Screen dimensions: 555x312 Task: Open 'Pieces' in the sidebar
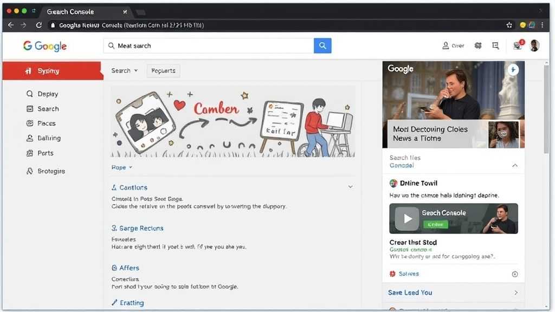tap(41, 123)
